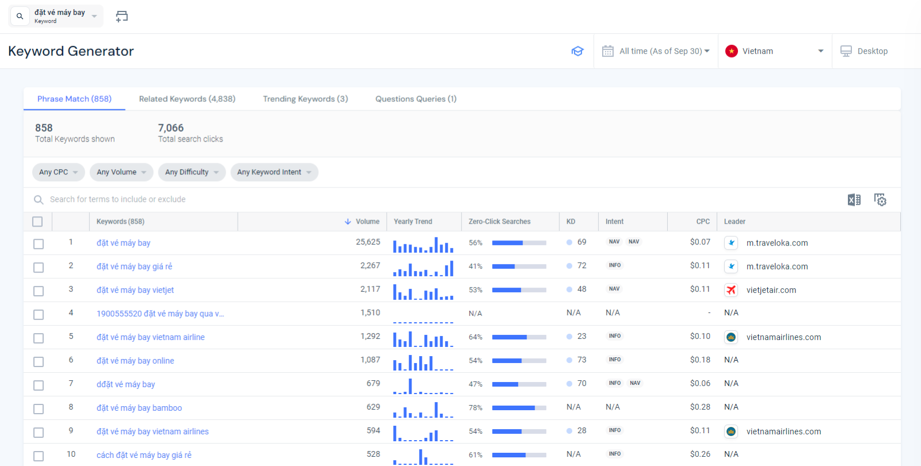Click the include or exclude terms field

[x=117, y=200]
